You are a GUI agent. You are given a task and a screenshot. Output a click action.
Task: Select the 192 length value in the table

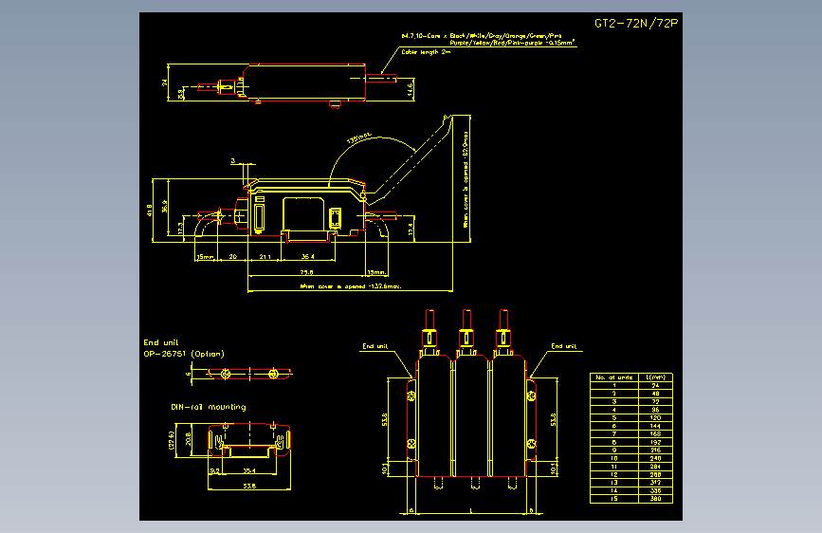point(655,442)
